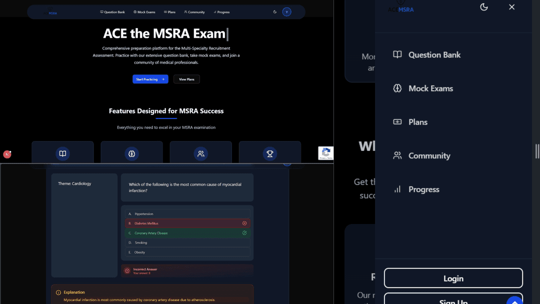Select Progress in the side menu
The width and height of the screenshot is (540, 304).
(423, 189)
